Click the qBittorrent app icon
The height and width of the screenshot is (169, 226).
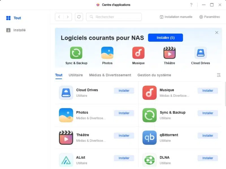149,138
